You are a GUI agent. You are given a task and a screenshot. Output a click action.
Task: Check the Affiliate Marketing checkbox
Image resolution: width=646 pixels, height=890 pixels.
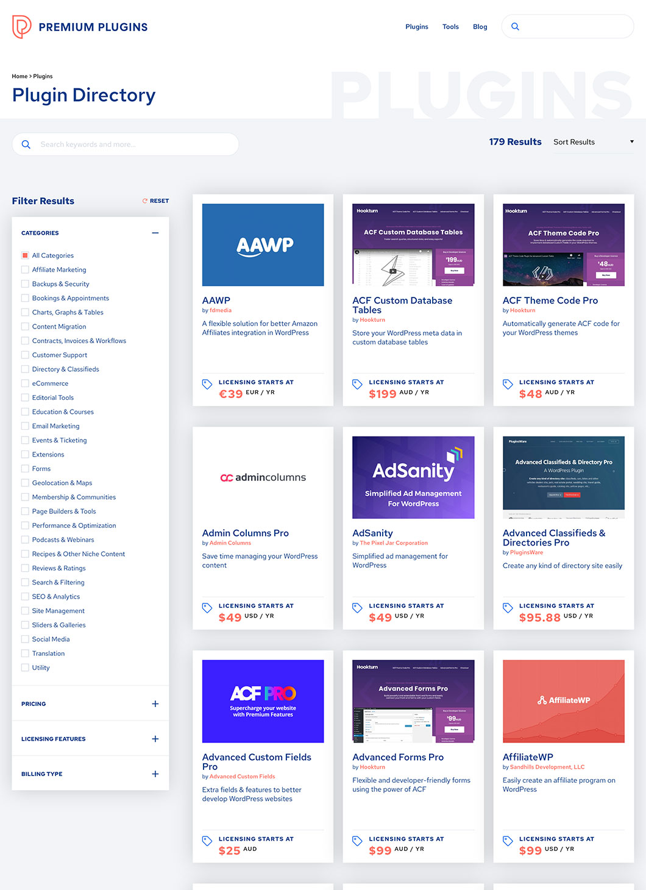tap(25, 269)
